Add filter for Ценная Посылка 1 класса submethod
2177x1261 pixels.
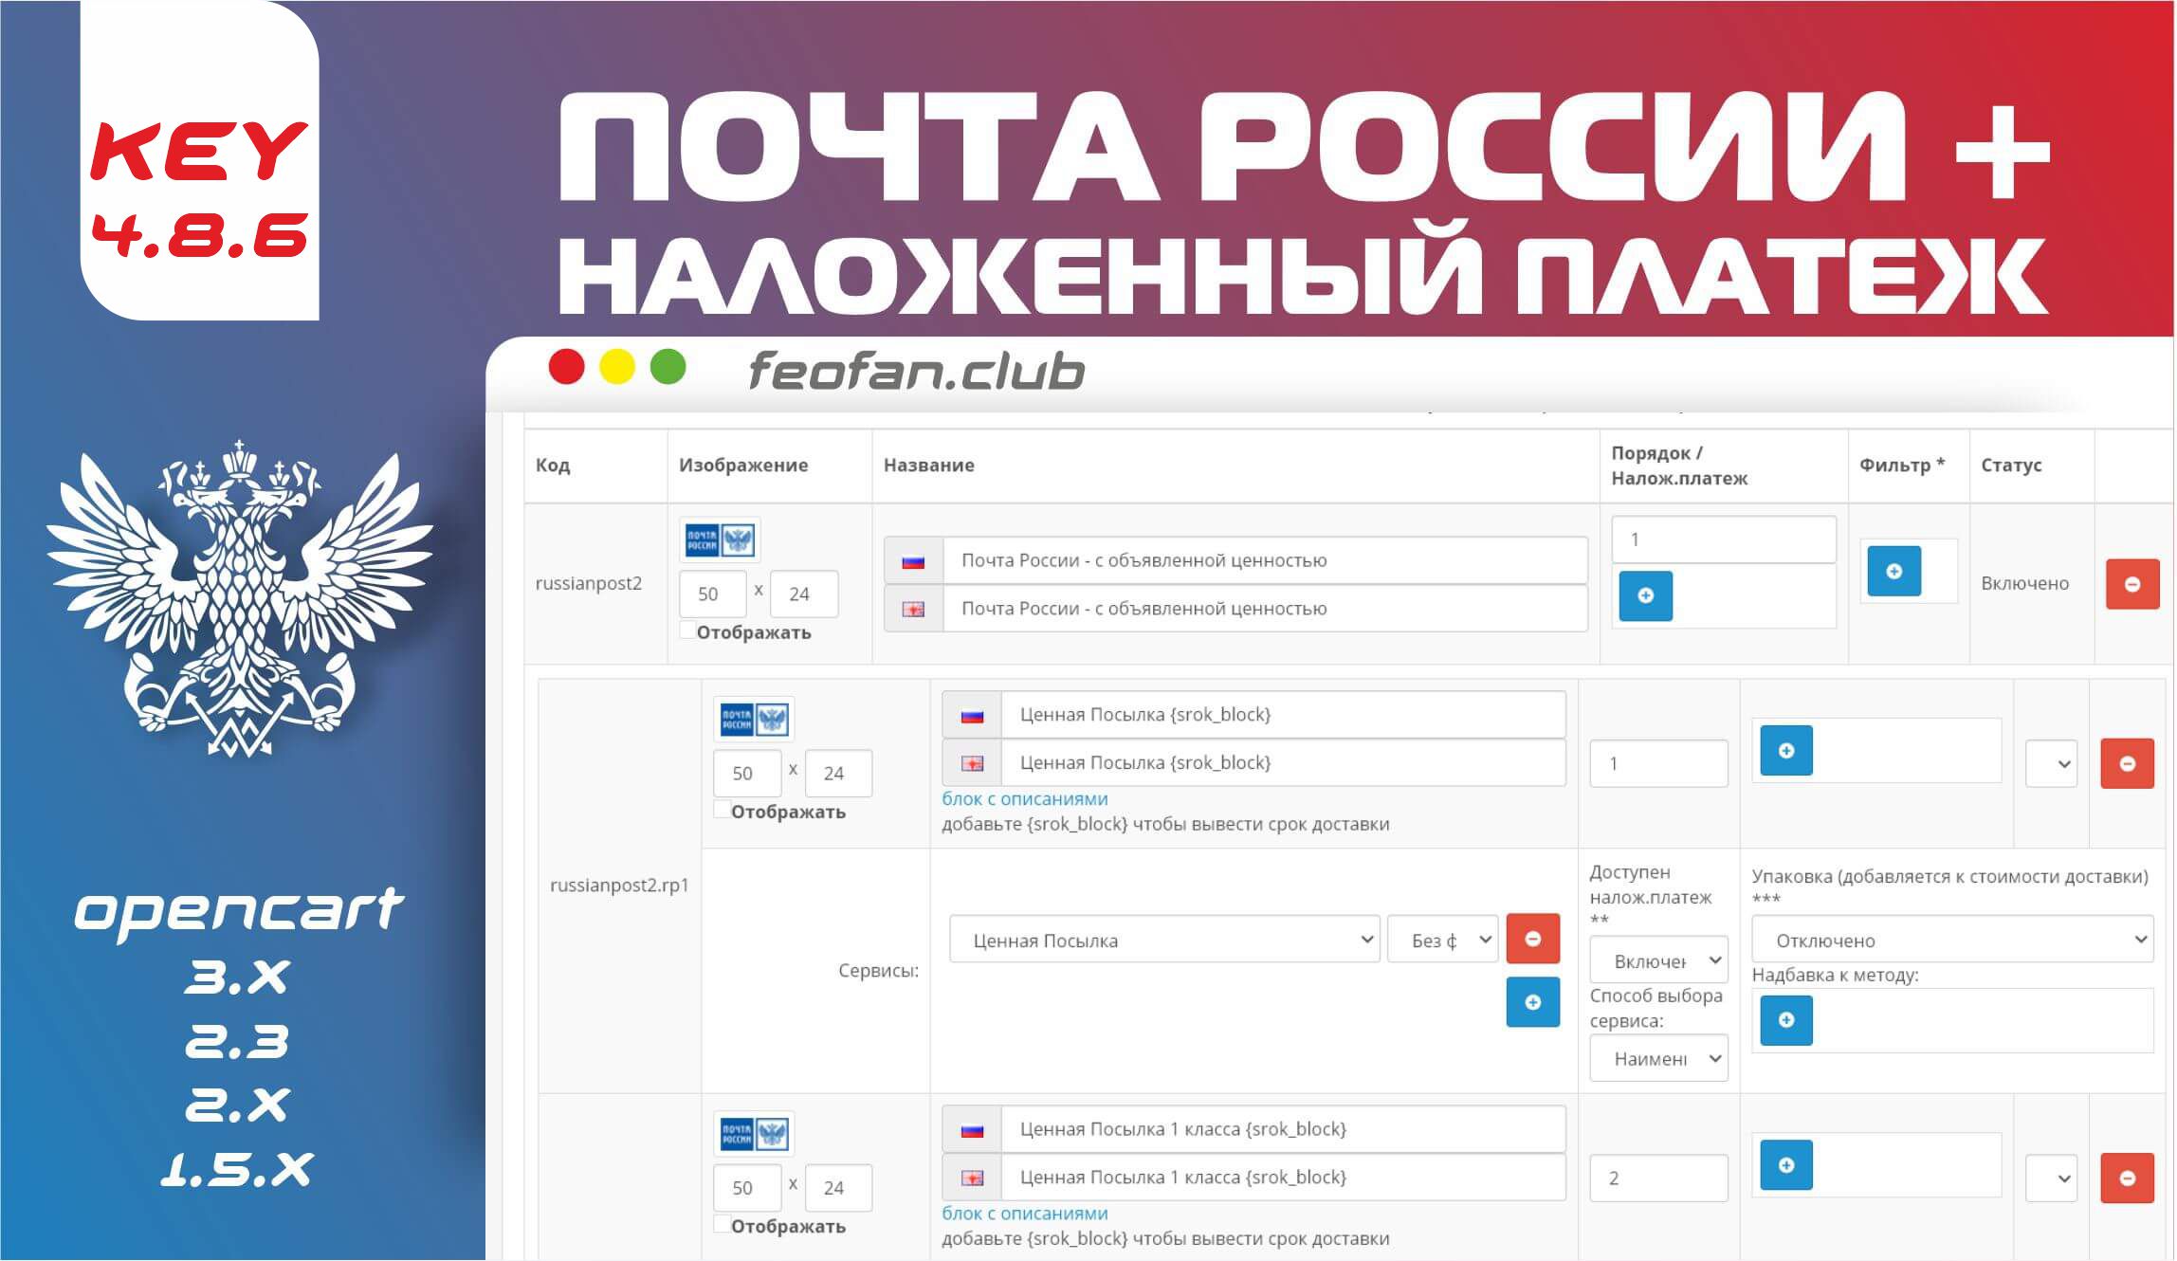[1786, 1164]
